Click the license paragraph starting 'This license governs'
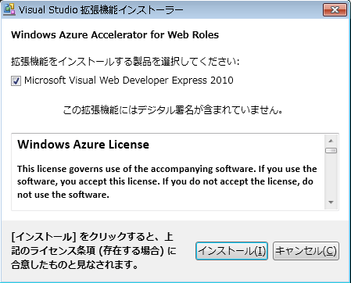351x283 pixels. pyautogui.click(x=167, y=181)
